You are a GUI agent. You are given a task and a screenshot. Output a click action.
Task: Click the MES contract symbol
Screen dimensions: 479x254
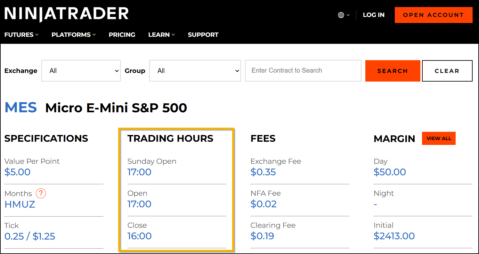coord(21,108)
